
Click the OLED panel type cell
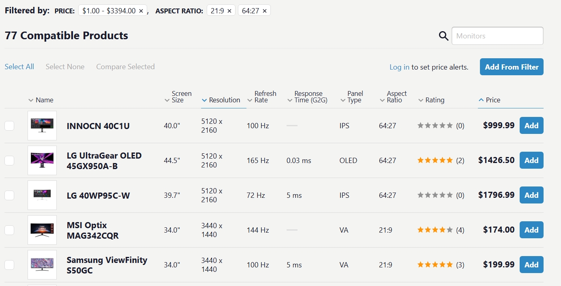[348, 161]
